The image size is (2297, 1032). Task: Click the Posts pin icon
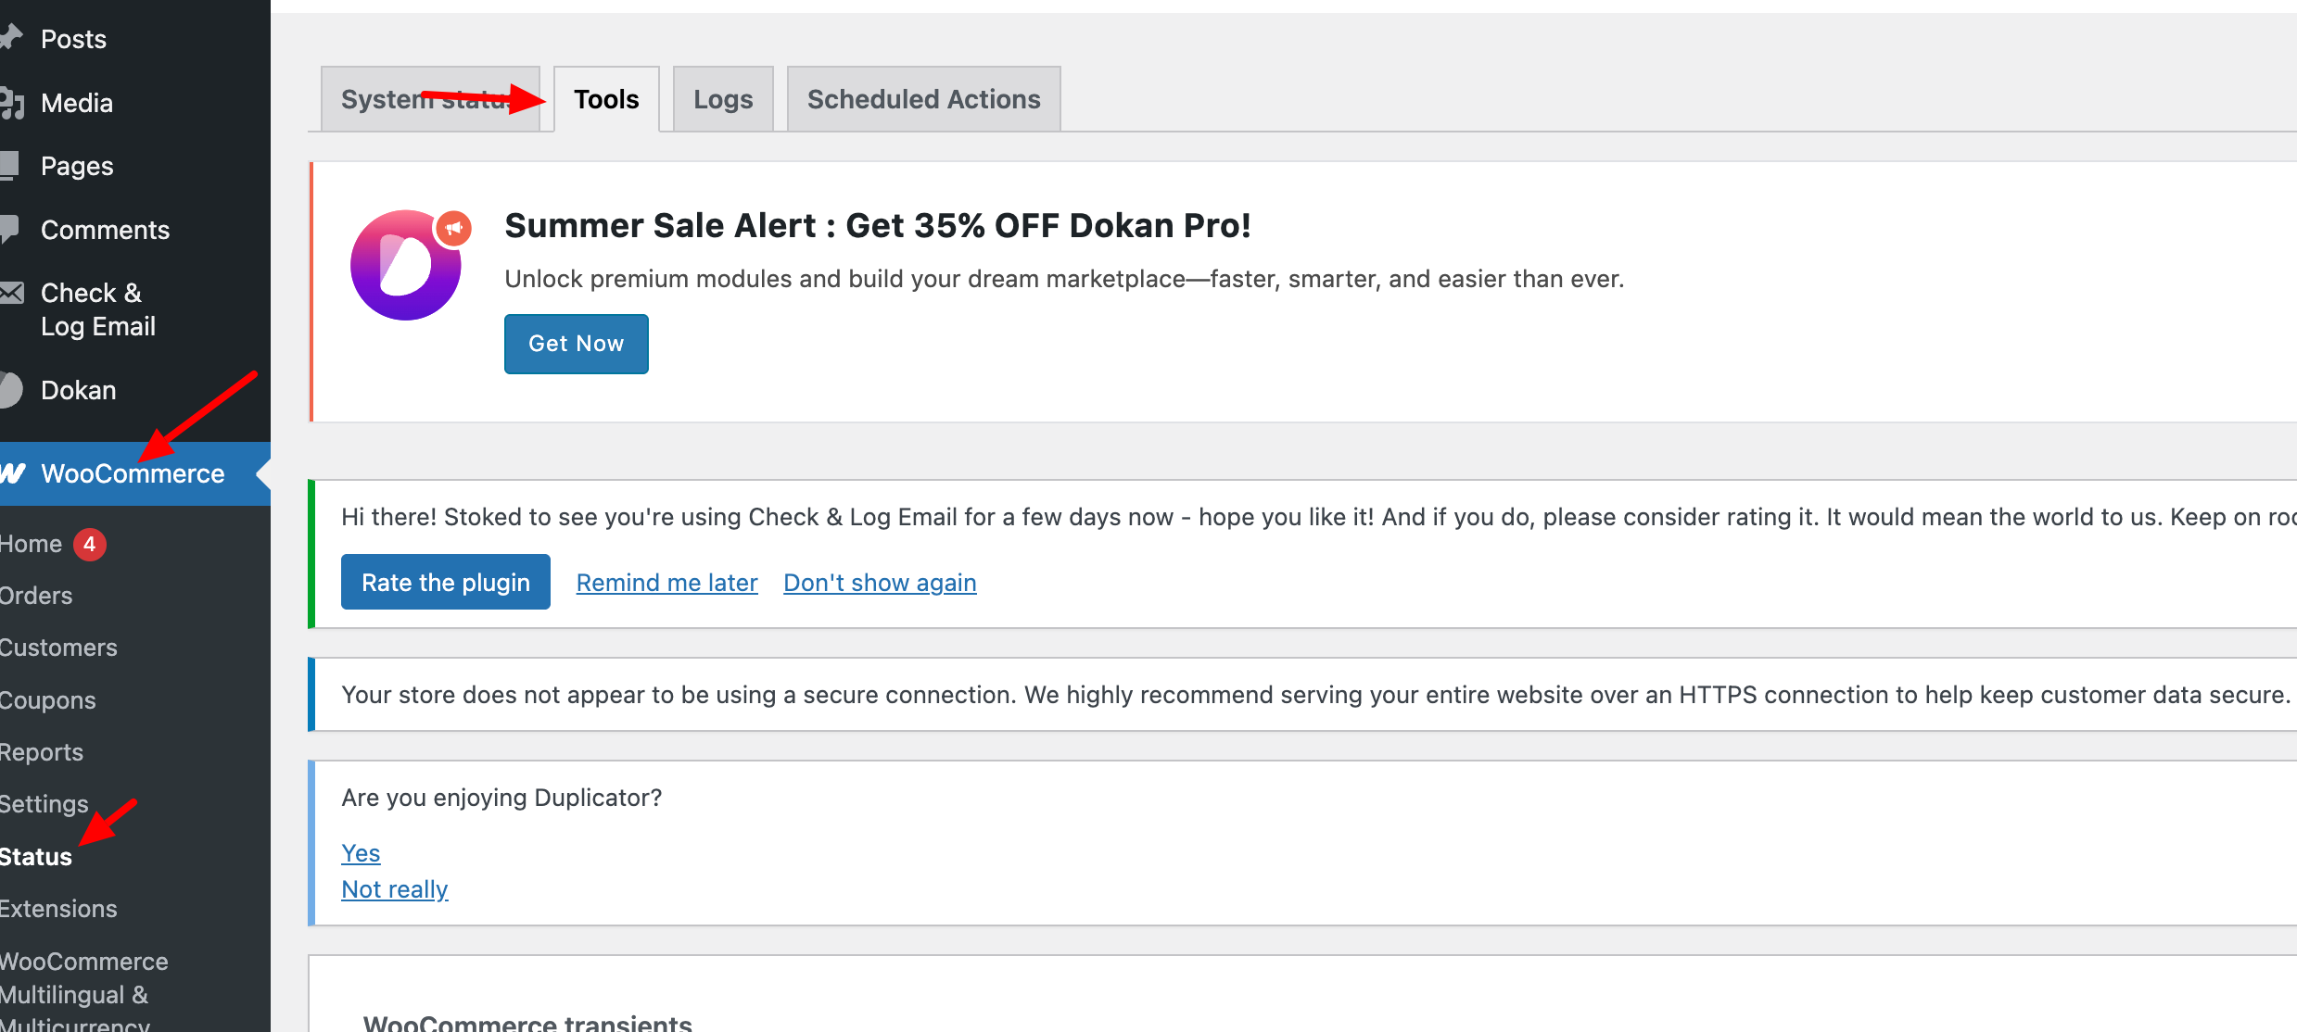(x=10, y=37)
